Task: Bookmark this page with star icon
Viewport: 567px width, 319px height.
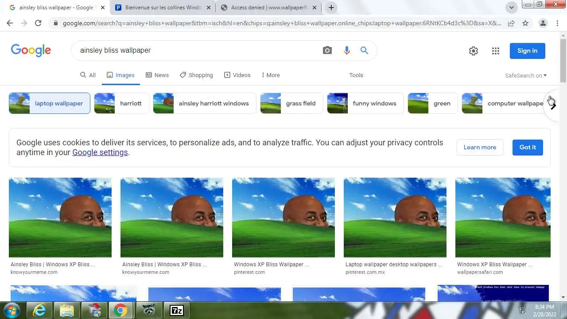Action: pos(525,23)
